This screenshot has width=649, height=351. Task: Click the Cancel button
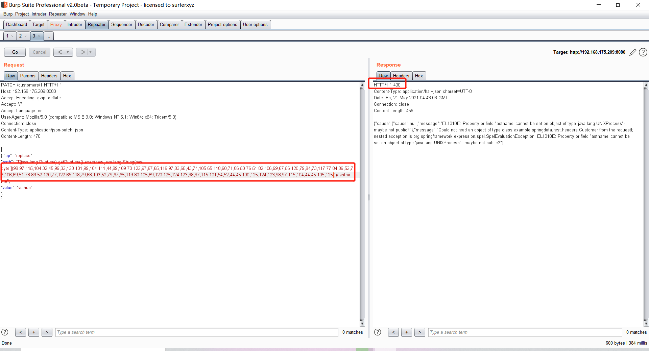(x=40, y=52)
